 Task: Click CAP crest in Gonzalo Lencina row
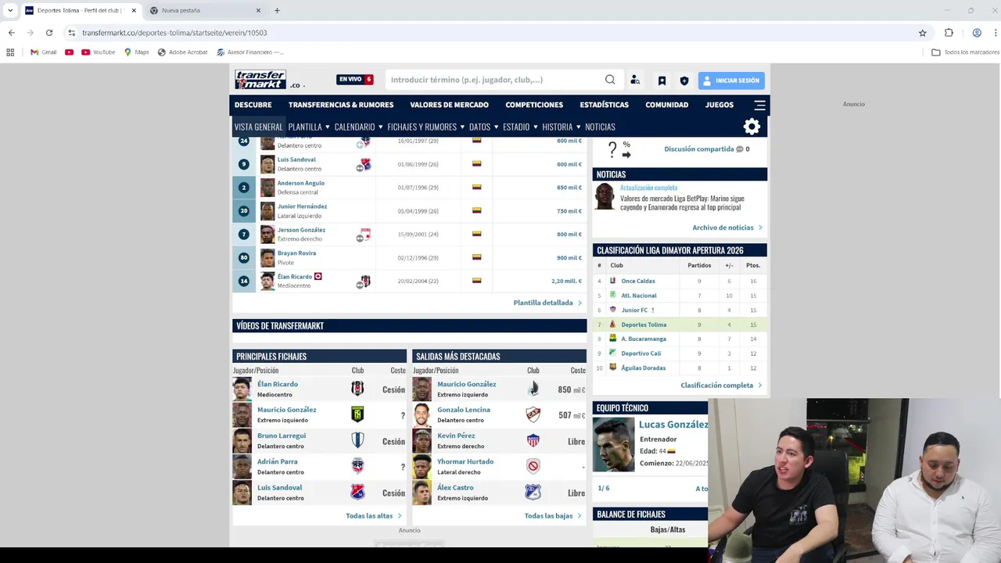[x=533, y=414]
